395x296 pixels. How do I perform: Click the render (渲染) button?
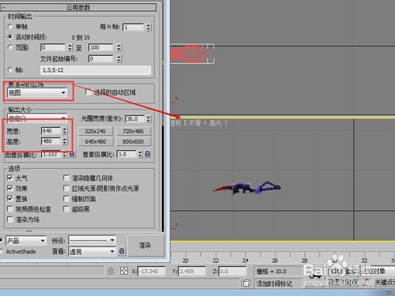(145, 245)
